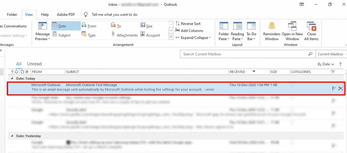
Task: Arrange messages by To
Action: [x=116, y=26]
